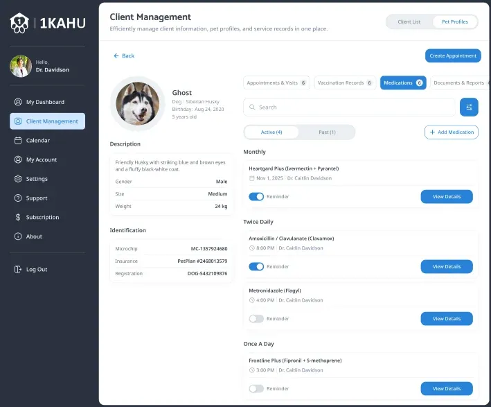Image resolution: width=491 pixels, height=407 pixels.
Task: Click the plus icon in Add Medication
Action: point(432,132)
